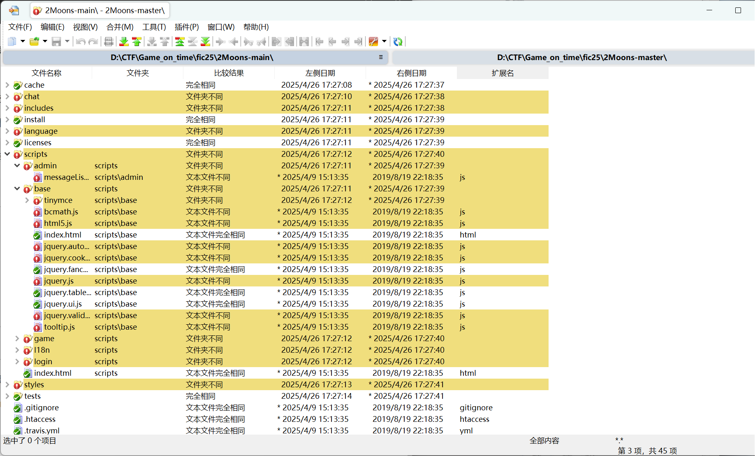
Task: Expand the chat folder
Action: pyautogui.click(x=7, y=96)
